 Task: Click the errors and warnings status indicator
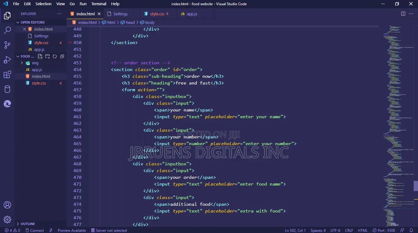12,230
